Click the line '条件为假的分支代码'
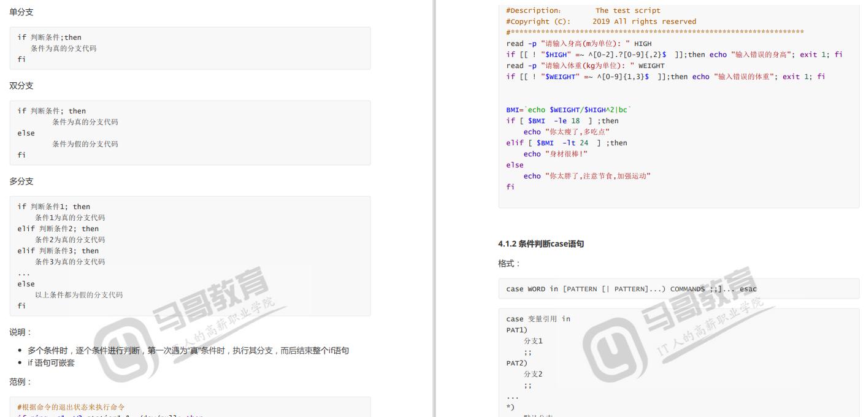Image resolution: width=866 pixels, height=417 pixels. pyautogui.click(x=85, y=144)
